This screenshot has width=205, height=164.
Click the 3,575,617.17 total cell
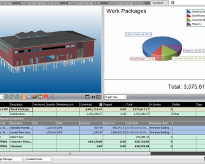coord(137,109)
